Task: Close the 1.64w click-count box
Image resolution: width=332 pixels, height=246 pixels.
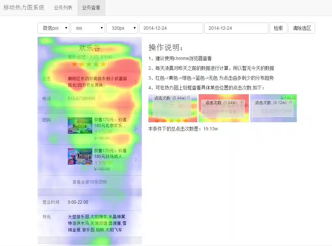Action: pyautogui.click(x=242, y=102)
